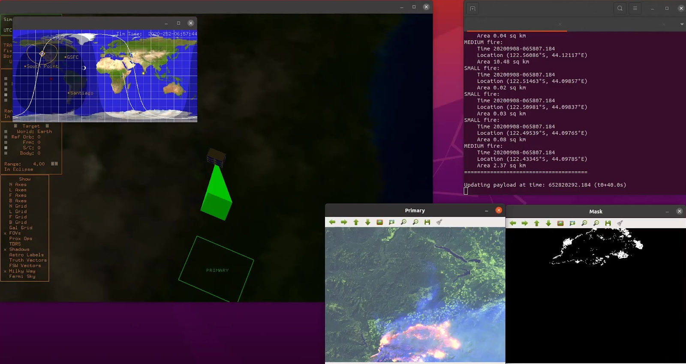Open a new terminal tab
Screen dimensions: 686x364
coord(472,9)
